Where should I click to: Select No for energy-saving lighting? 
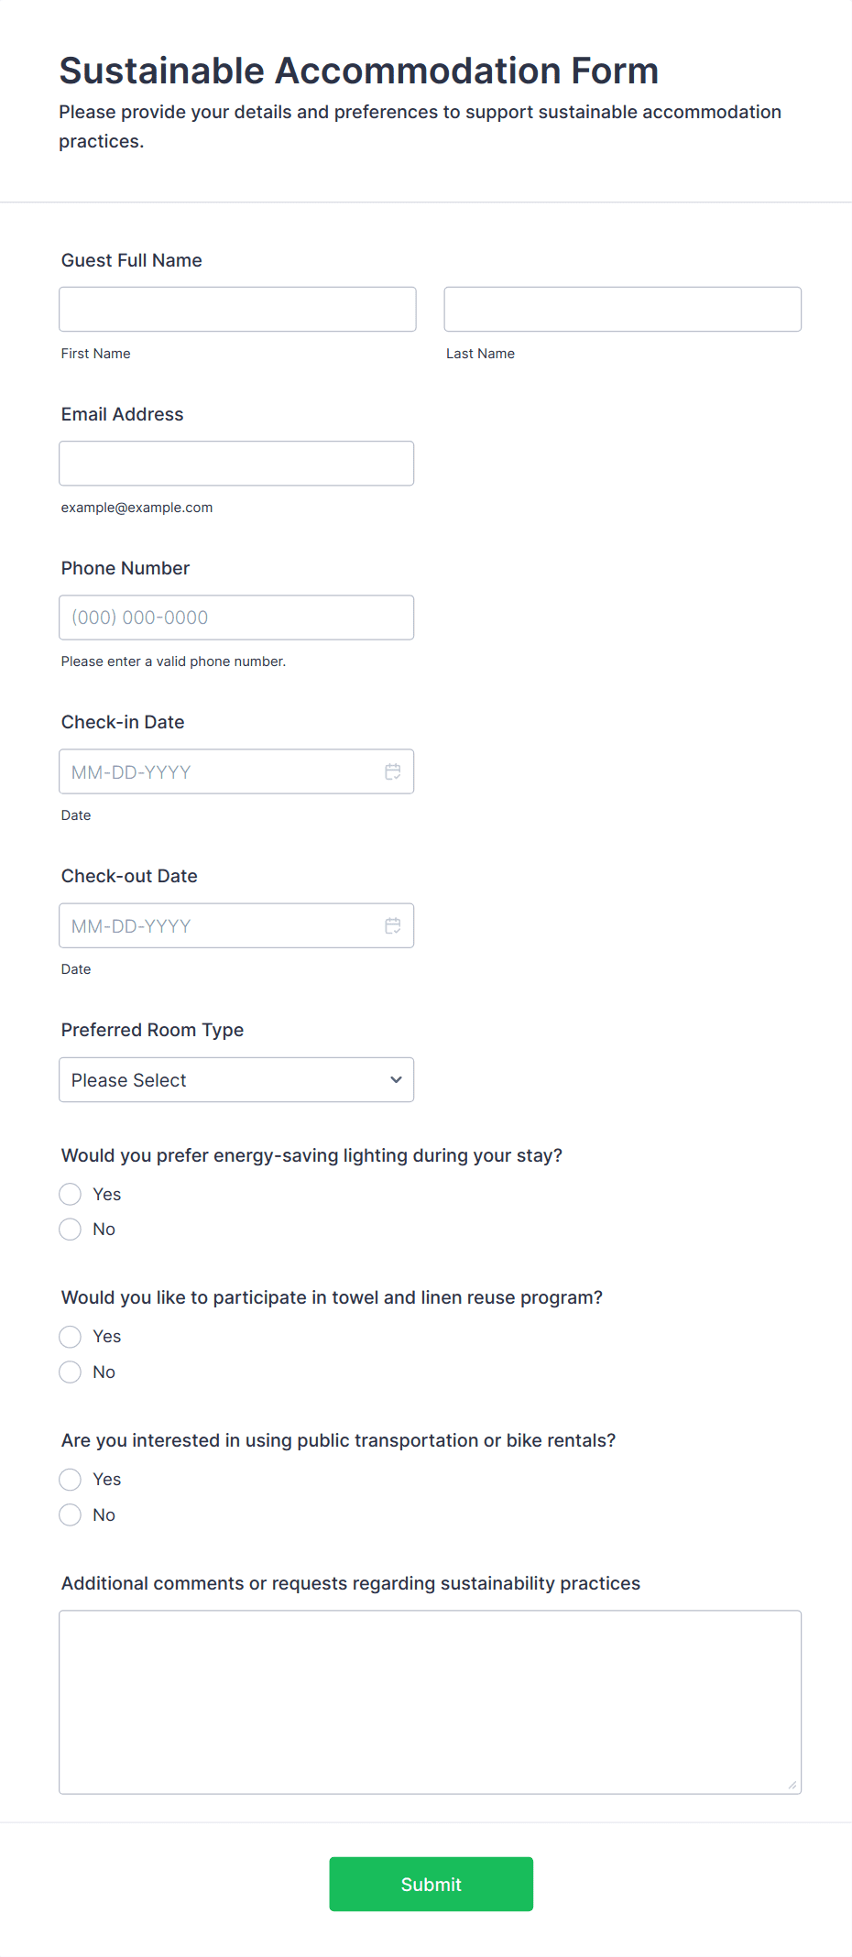coord(70,1229)
